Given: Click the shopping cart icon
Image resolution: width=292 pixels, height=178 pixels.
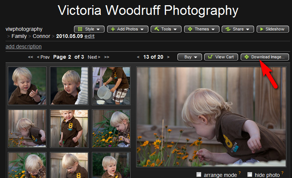Looking at the screenshot, I should coord(210,57).
